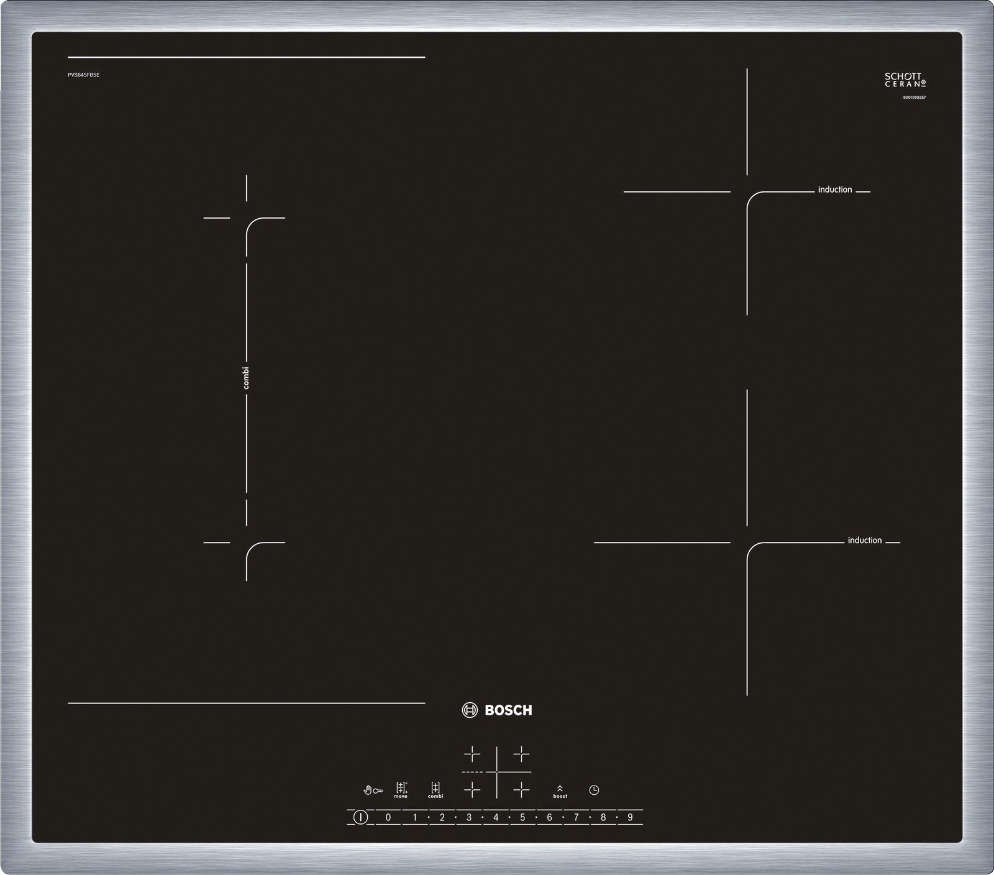The image size is (994, 875).
Task: Click the Schott Ceran logo
Action: [x=905, y=80]
